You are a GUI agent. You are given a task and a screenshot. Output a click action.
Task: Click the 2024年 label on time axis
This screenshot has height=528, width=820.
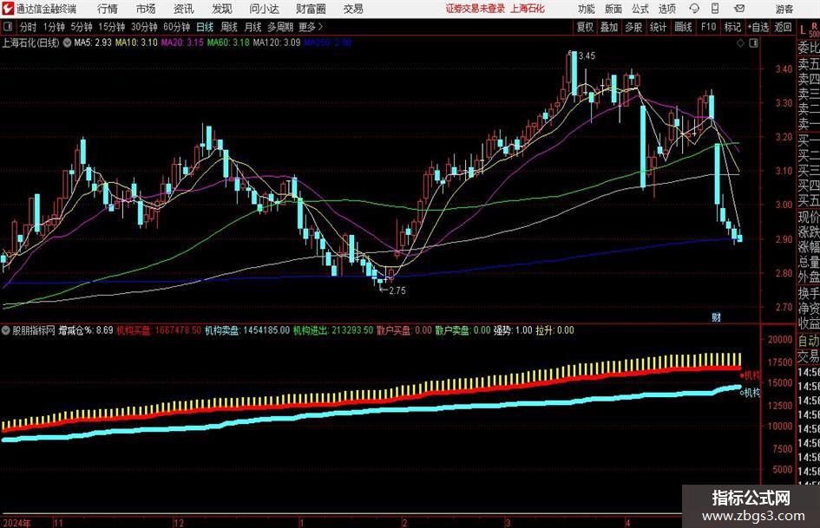[x=16, y=523]
